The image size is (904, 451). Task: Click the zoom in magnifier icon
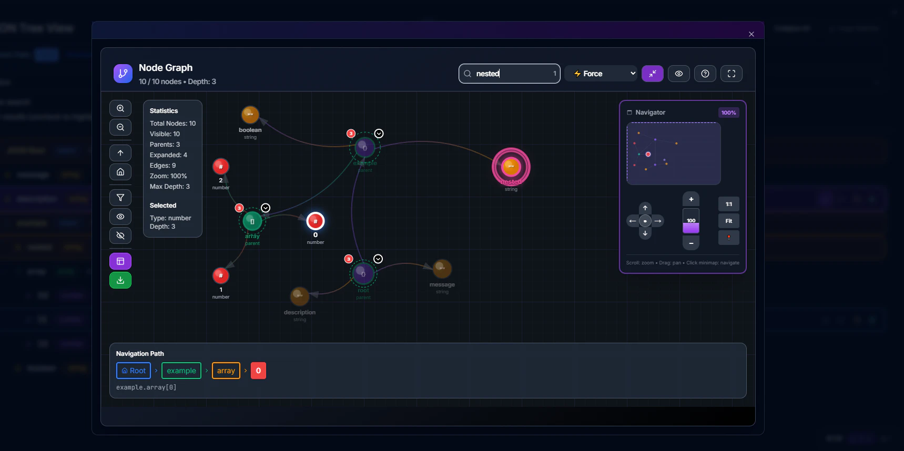120,108
